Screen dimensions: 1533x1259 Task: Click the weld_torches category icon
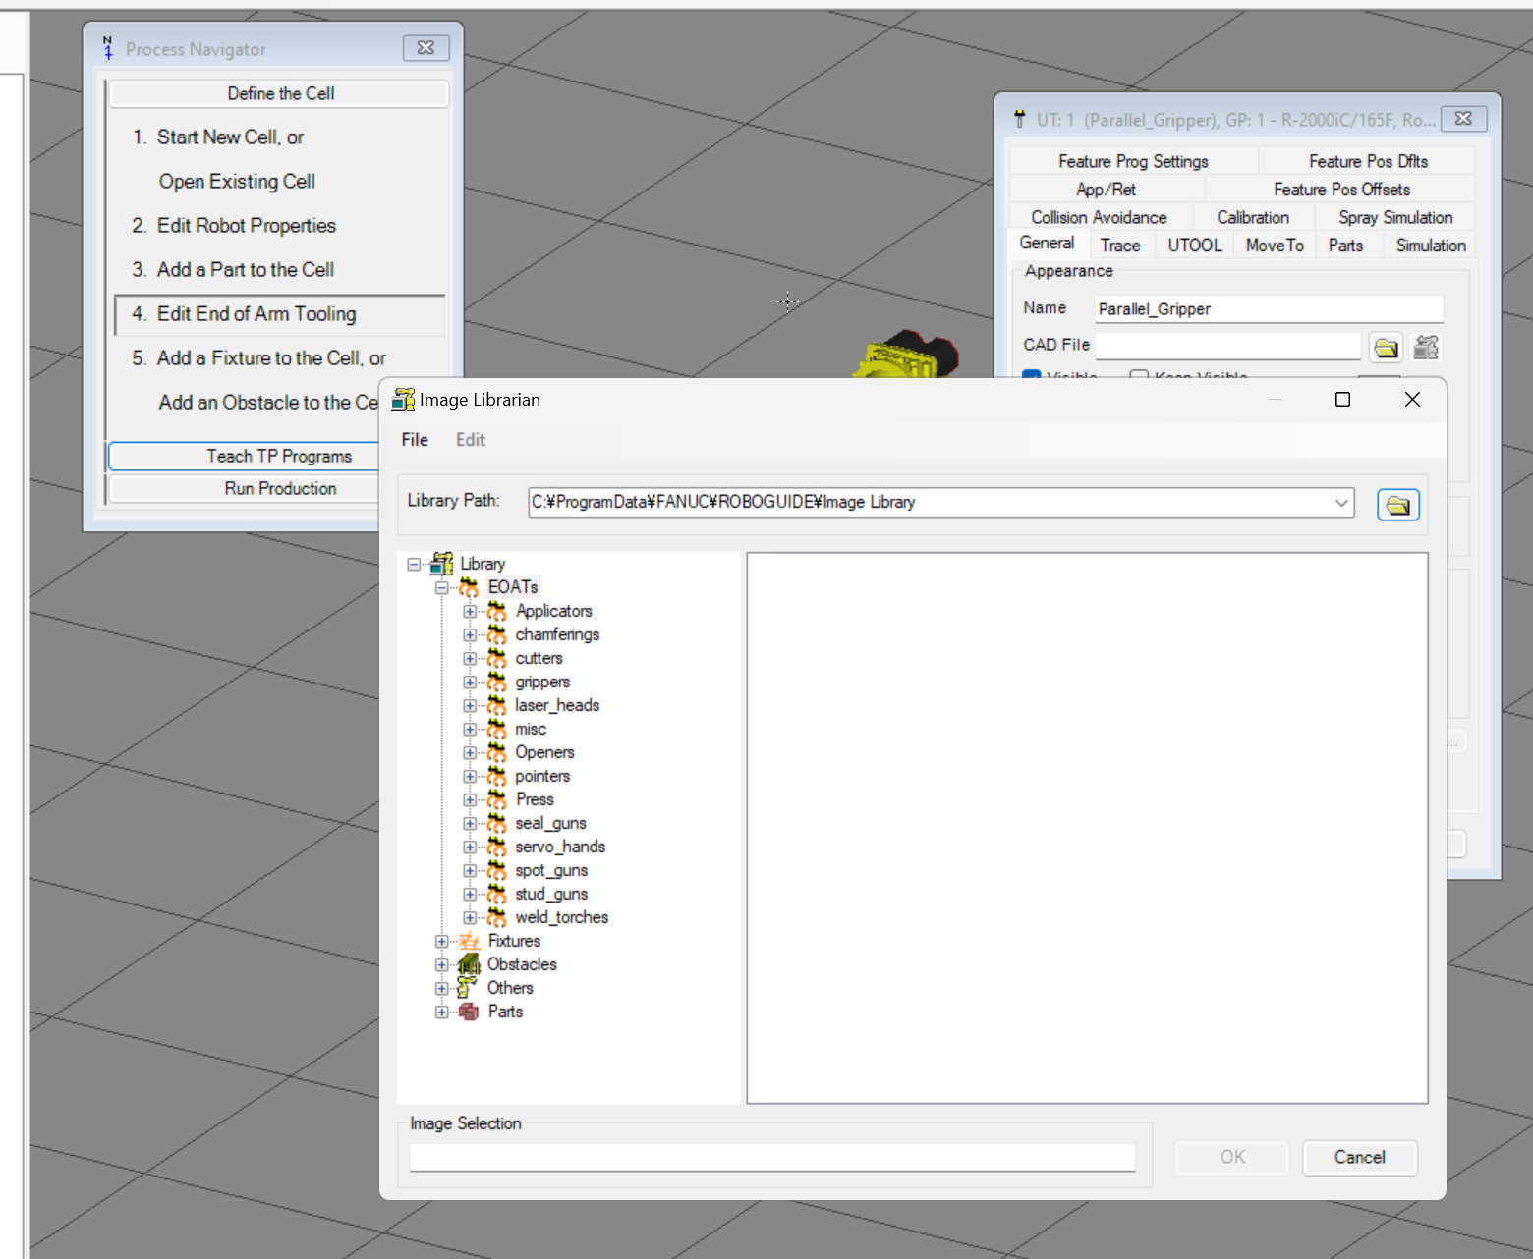tap(497, 917)
